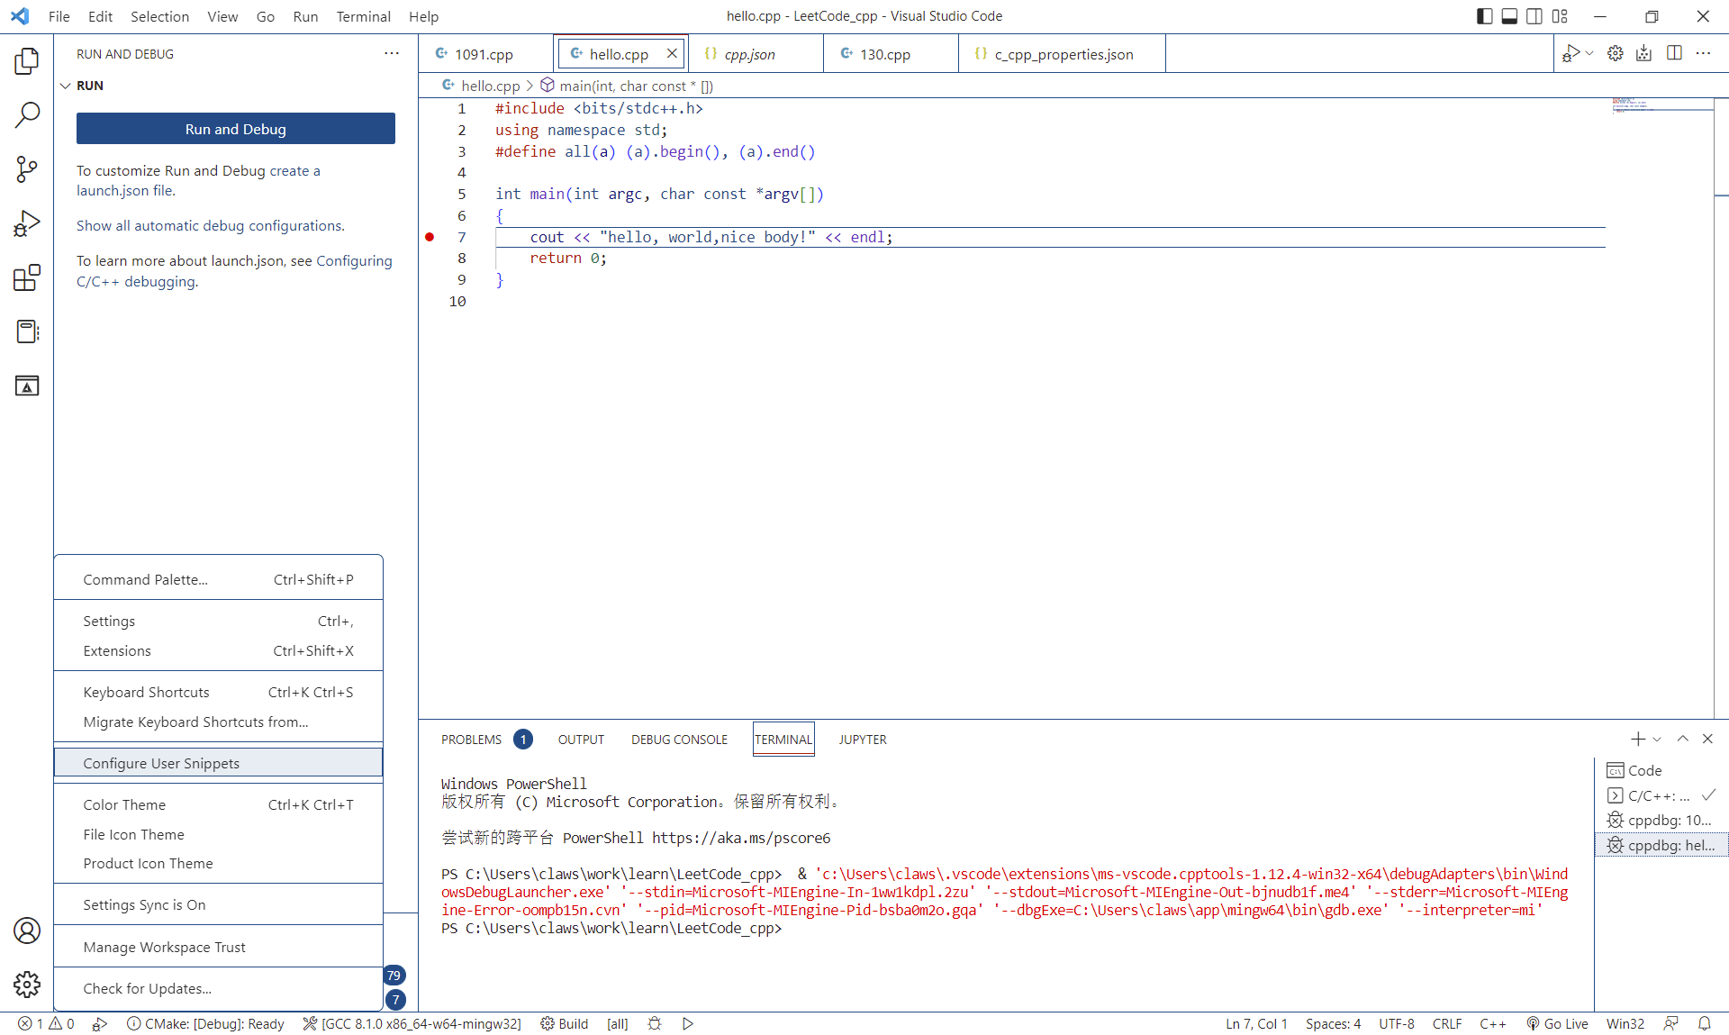
Task: Open the DEBUG CONSOLE panel tab
Action: tap(679, 740)
